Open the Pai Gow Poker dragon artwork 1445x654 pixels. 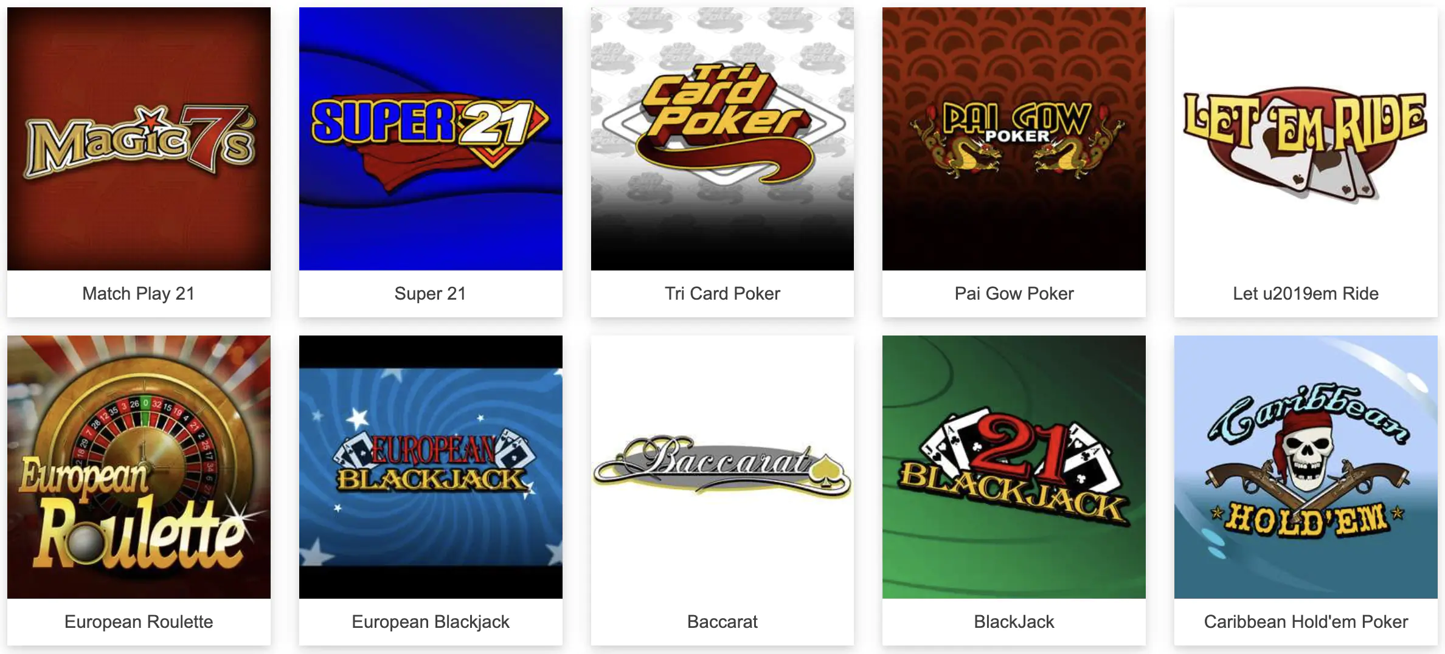tap(1014, 139)
